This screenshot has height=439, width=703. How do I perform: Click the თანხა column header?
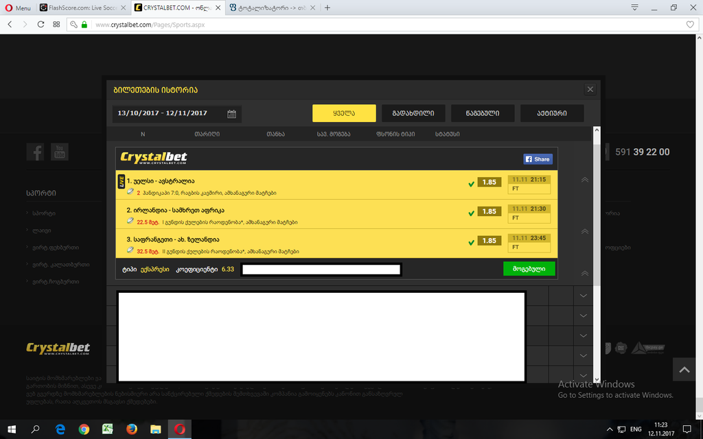coord(275,134)
